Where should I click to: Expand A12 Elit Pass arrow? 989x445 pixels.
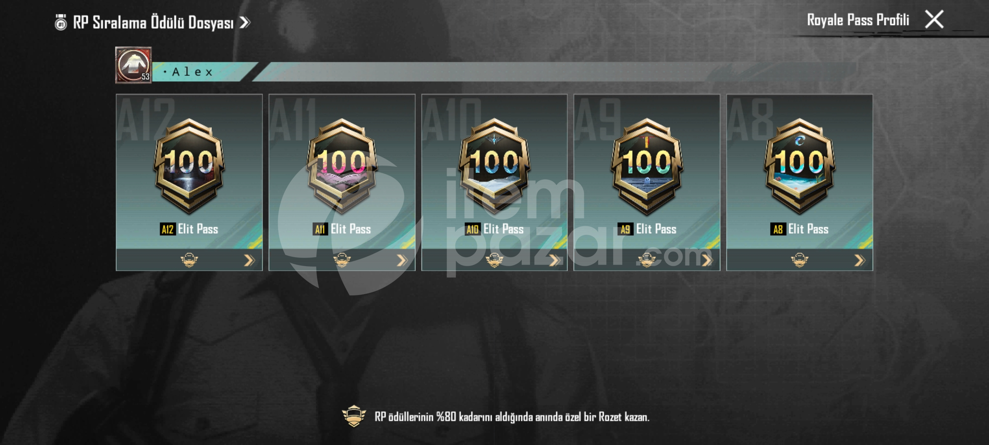(249, 260)
